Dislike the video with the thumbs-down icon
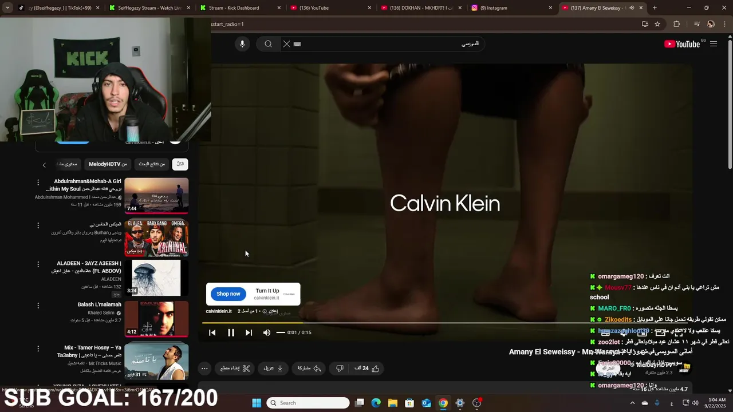Viewport: 733px width, 412px height. [x=339, y=369]
